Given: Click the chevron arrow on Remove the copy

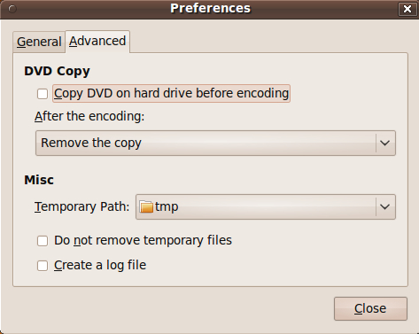Looking at the screenshot, I should (384, 143).
